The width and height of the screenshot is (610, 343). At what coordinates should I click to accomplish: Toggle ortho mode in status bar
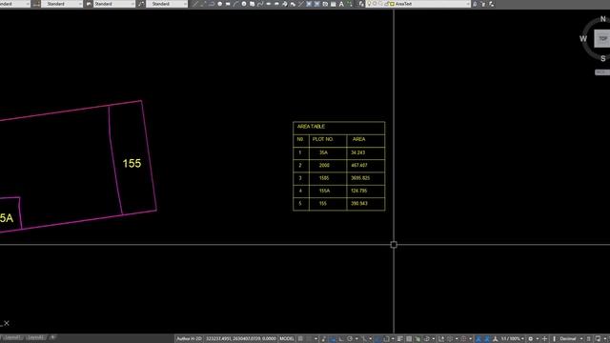pos(341,339)
